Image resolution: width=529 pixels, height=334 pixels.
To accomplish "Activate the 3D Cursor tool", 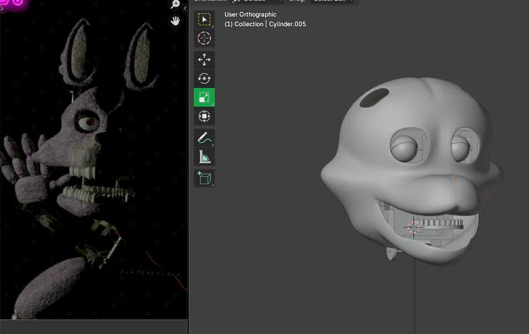I will [204, 38].
